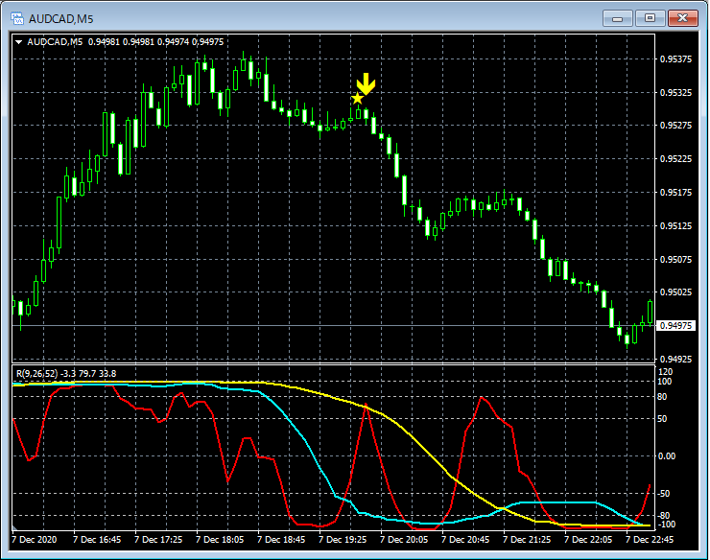This screenshot has height=560, width=710.
Task: Maximize the AUDCAD,M5 chart window
Action: tap(650, 18)
